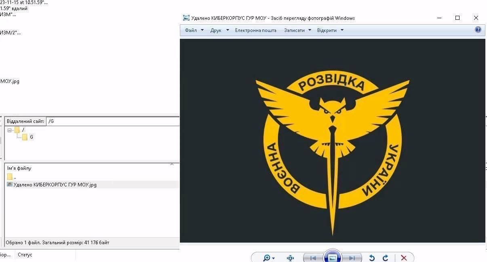487x262 pixels.
Task: Skip to the next photo
Action: [352, 258]
